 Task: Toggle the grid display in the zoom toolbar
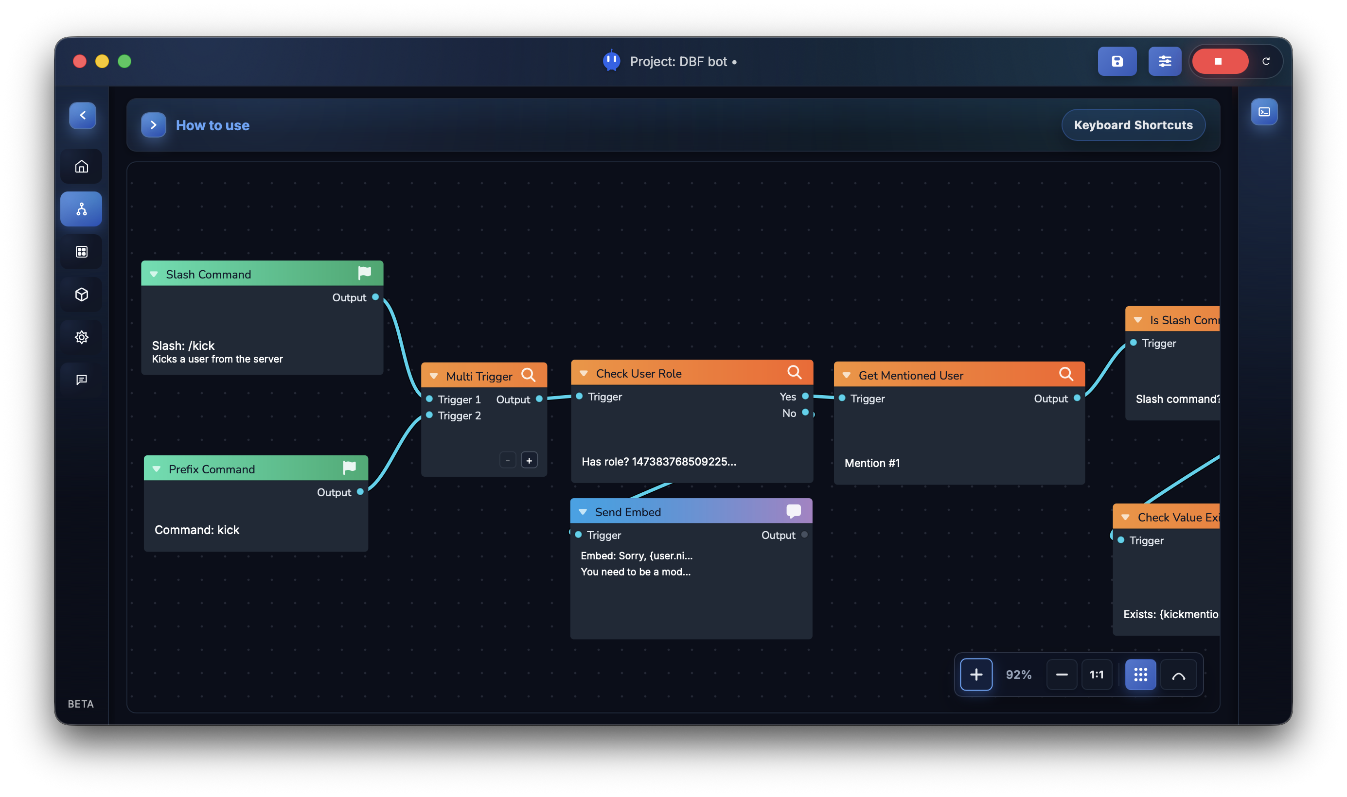click(x=1140, y=674)
